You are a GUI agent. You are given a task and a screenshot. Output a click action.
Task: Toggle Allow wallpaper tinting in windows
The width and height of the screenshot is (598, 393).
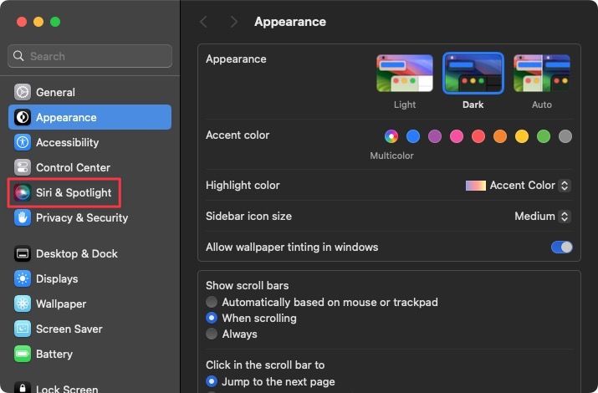click(561, 247)
